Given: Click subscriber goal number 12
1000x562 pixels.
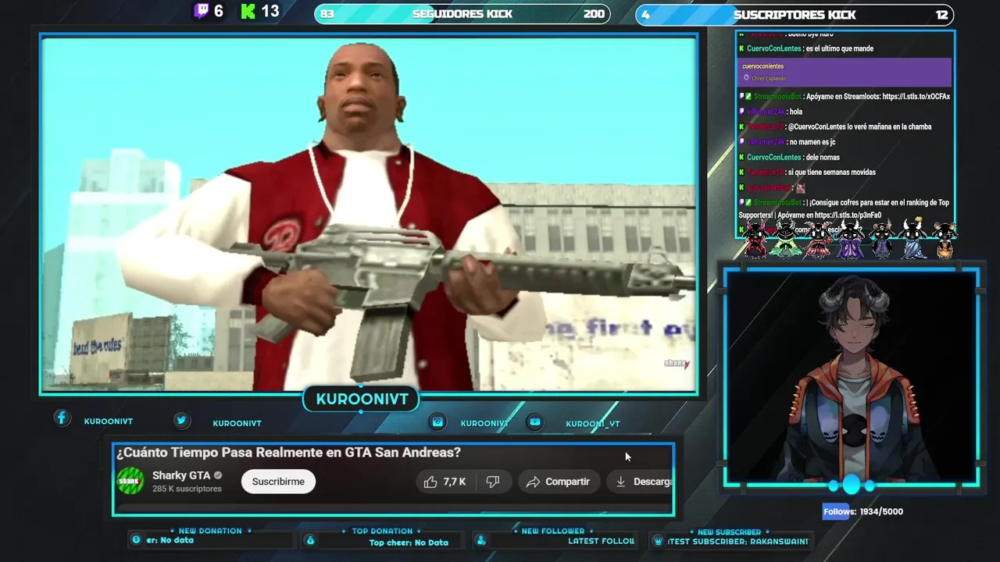Looking at the screenshot, I should tap(942, 14).
